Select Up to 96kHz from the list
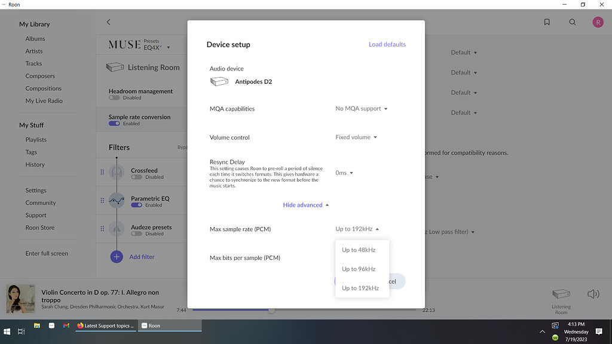Viewport: 612px width, 344px height. pos(358,269)
